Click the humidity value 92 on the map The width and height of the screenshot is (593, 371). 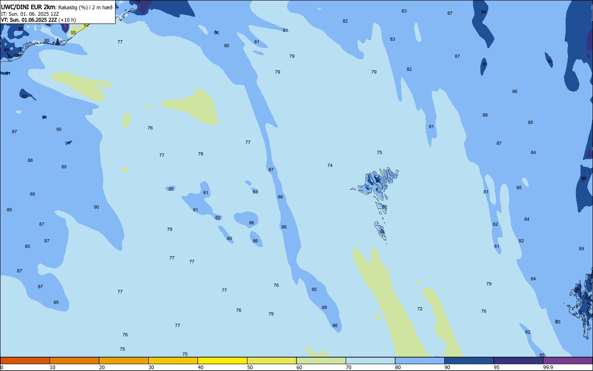(x=25, y=96)
